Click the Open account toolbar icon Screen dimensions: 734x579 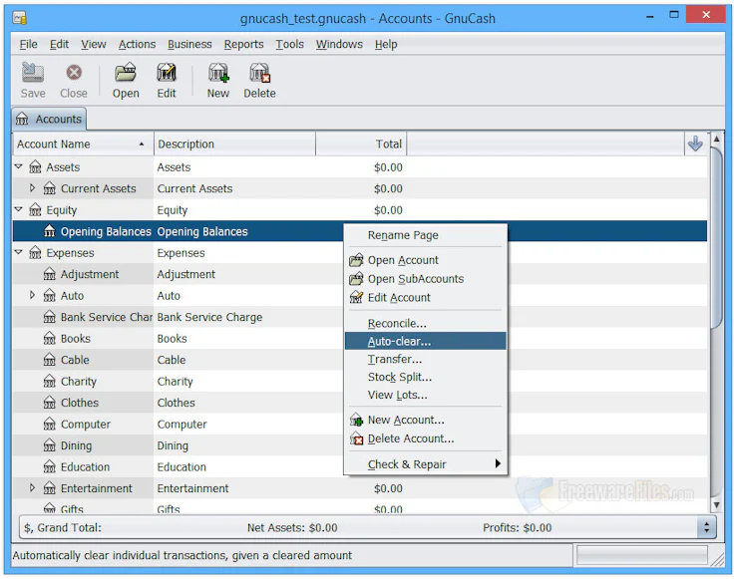point(126,73)
